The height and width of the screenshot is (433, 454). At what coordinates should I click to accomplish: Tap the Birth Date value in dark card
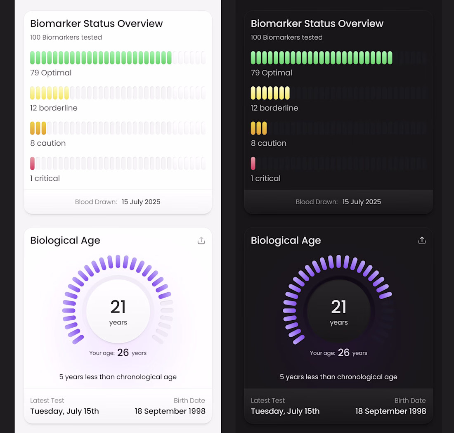tap(390, 411)
